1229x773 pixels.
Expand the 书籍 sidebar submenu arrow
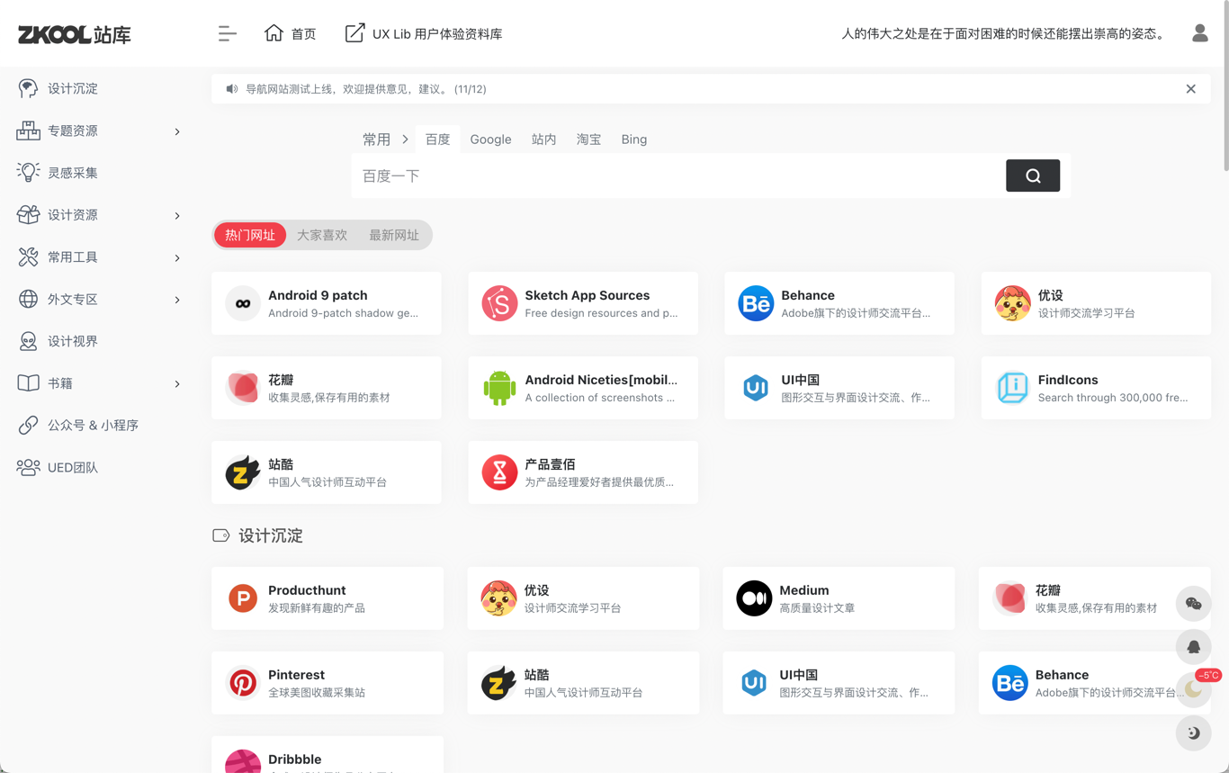click(x=177, y=384)
